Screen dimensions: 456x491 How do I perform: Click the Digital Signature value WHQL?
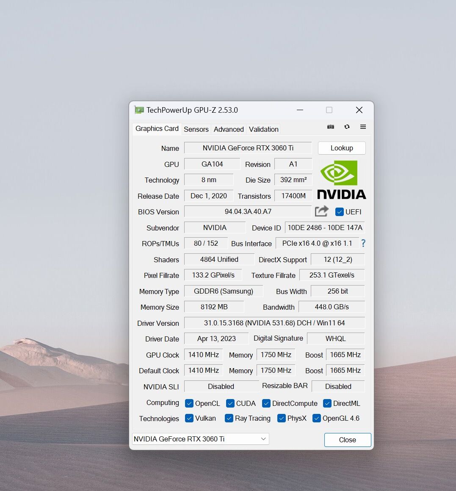click(x=336, y=339)
